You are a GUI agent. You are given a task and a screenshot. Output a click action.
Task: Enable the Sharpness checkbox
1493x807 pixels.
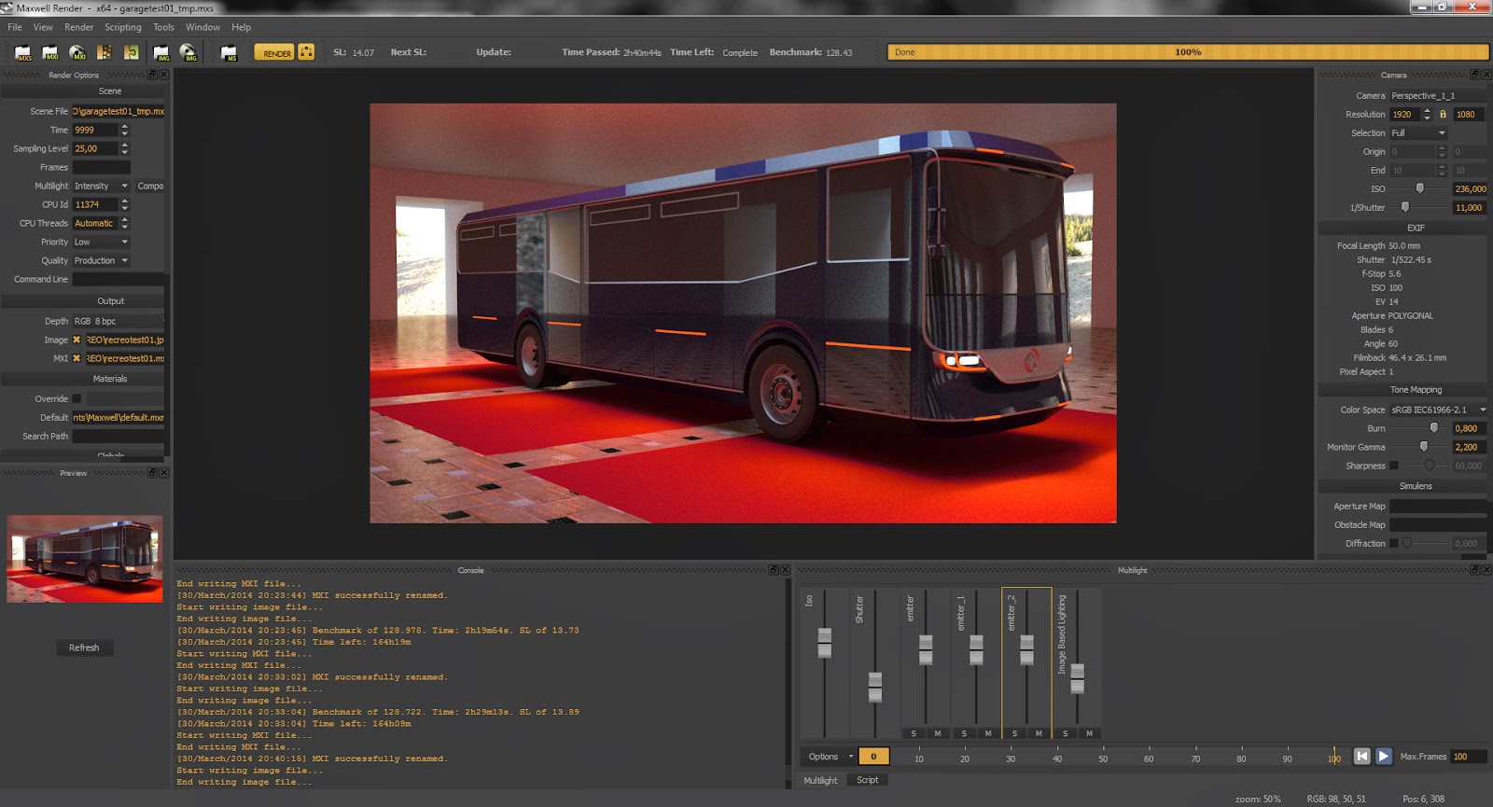click(x=1394, y=466)
